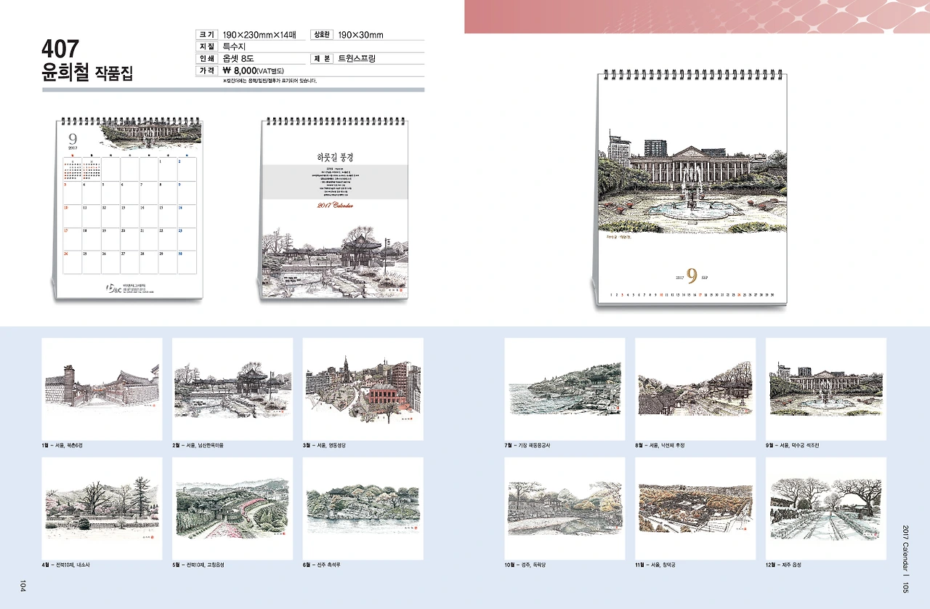This screenshot has width=930, height=609.
Task: Click the page number "104"
Action: pos(22,586)
